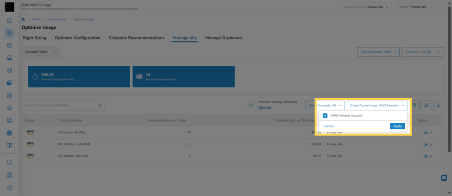This screenshot has height=196, width=452.
Task: Click the piggy bank icon beside Potential Savings
Action: coord(251,106)
